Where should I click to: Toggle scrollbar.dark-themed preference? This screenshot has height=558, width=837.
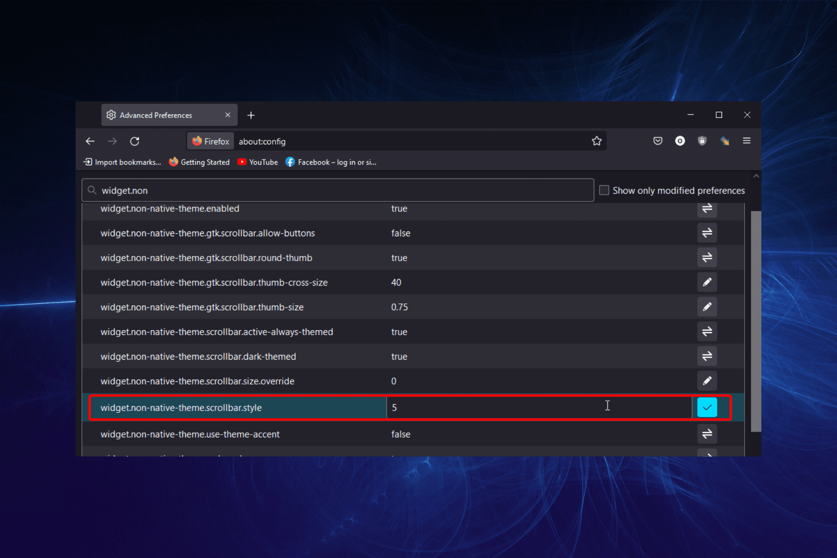pyautogui.click(x=707, y=356)
